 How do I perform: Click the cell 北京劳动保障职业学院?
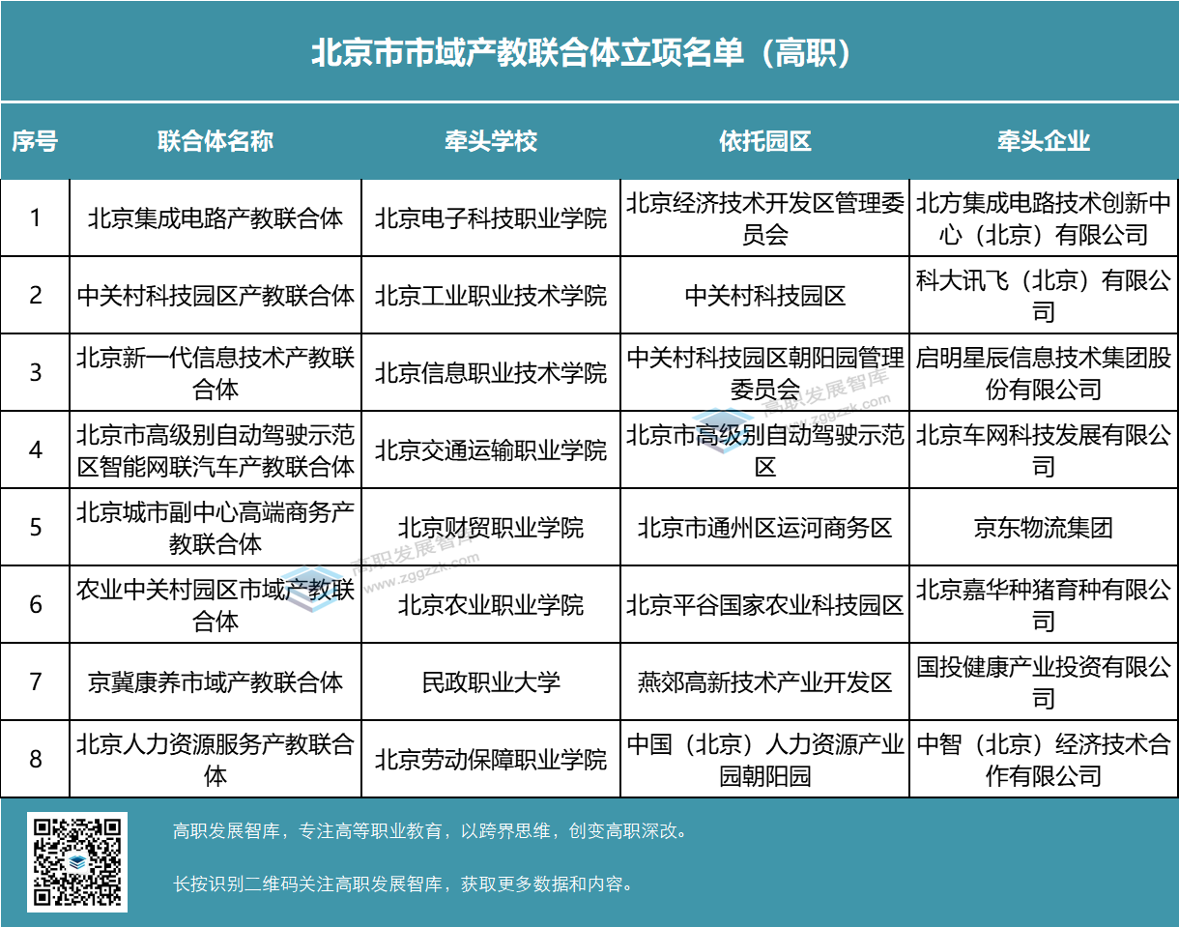(x=490, y=760)
